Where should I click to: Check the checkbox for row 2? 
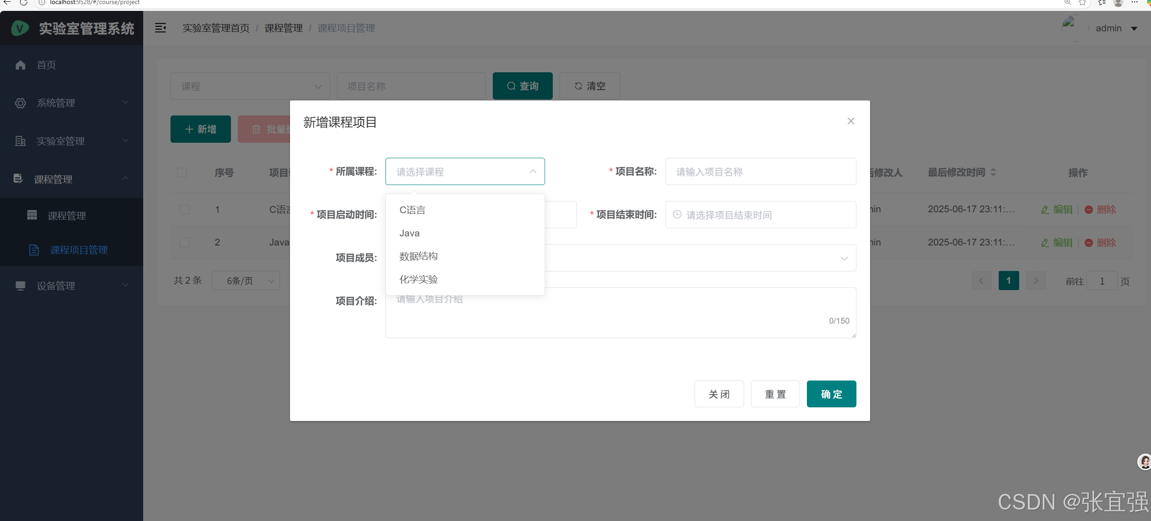coord(185,242)
